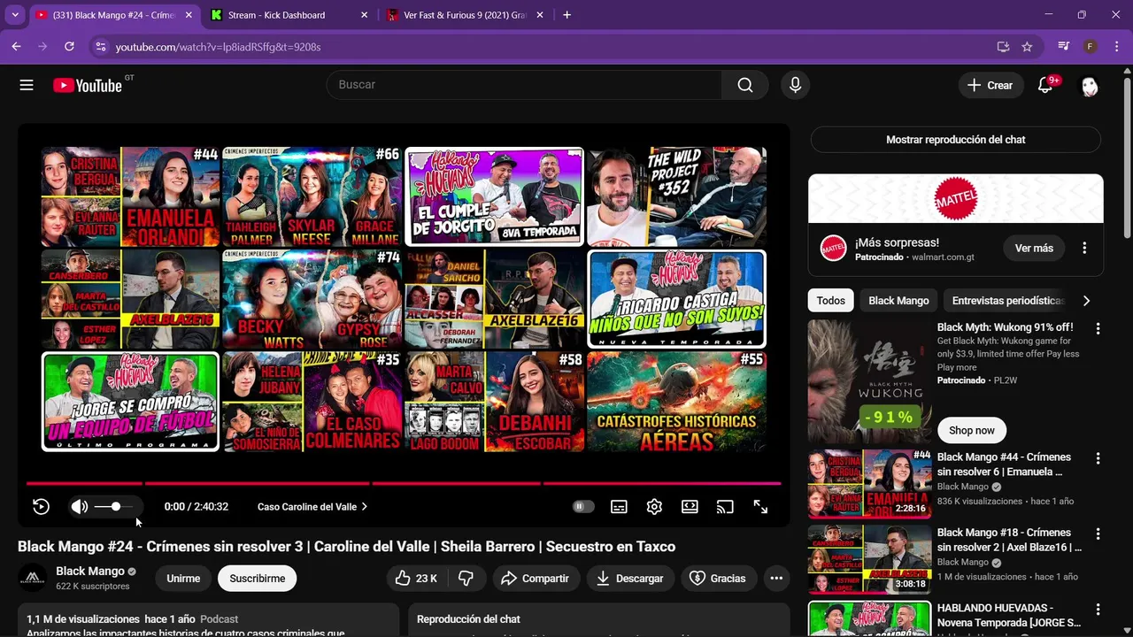Click the replay video button
Image resolution: width=1133 pixels, height=637 pixels.
coord(41,507)
